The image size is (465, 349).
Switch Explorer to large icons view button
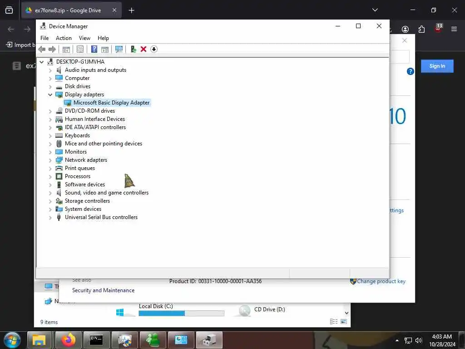click(344, 322)
